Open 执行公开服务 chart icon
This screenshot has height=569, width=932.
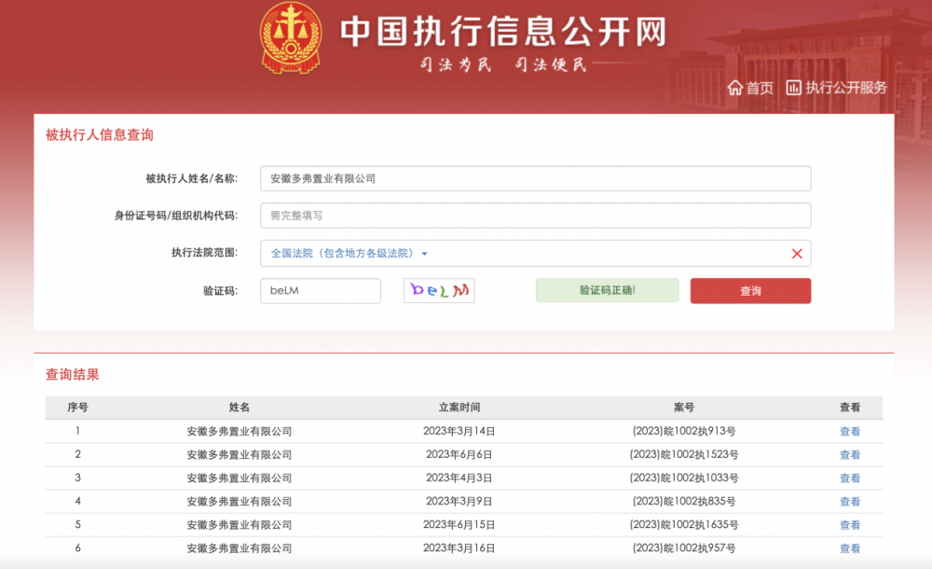tap(793, 88)
